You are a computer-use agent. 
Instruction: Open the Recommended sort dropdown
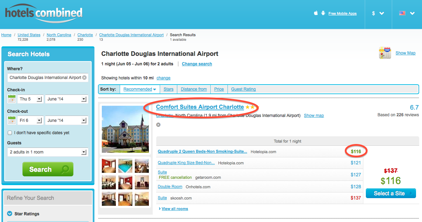140,89
